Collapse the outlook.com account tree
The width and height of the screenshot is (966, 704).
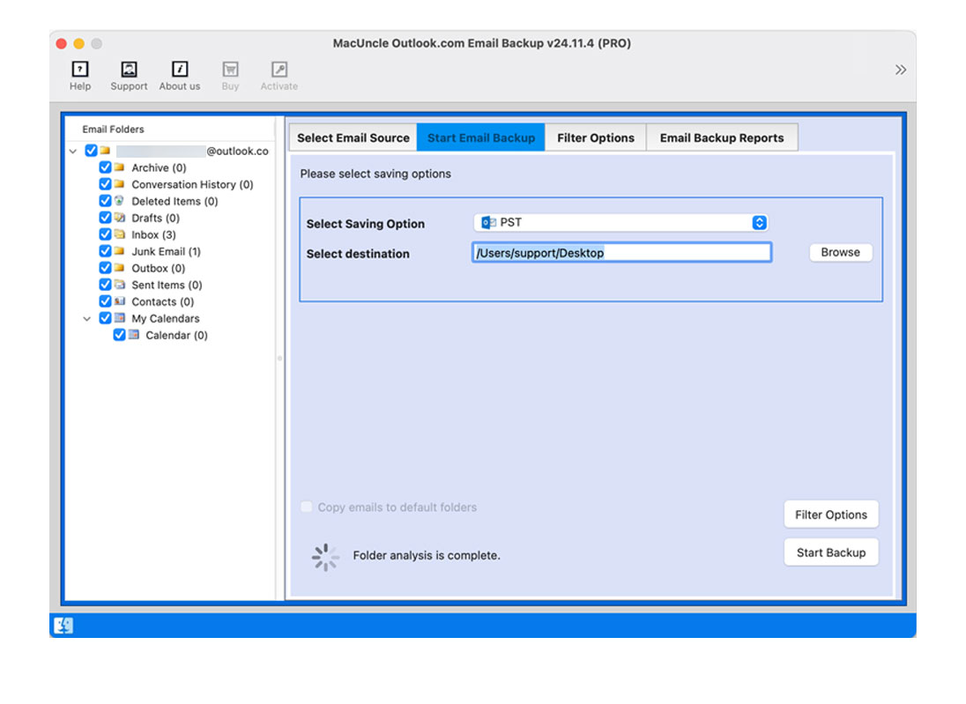73,152
